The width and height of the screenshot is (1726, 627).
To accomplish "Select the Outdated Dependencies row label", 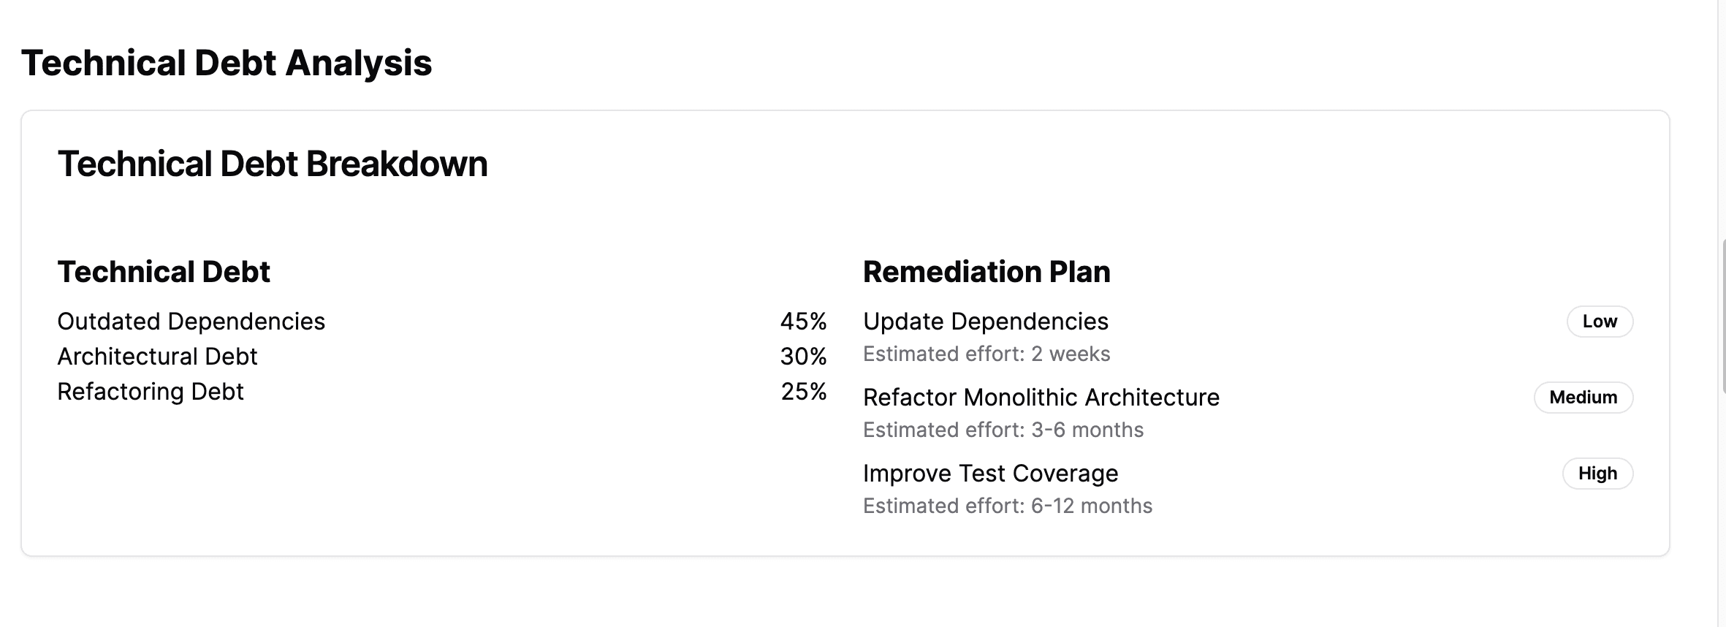I will (x=191, y=322).
